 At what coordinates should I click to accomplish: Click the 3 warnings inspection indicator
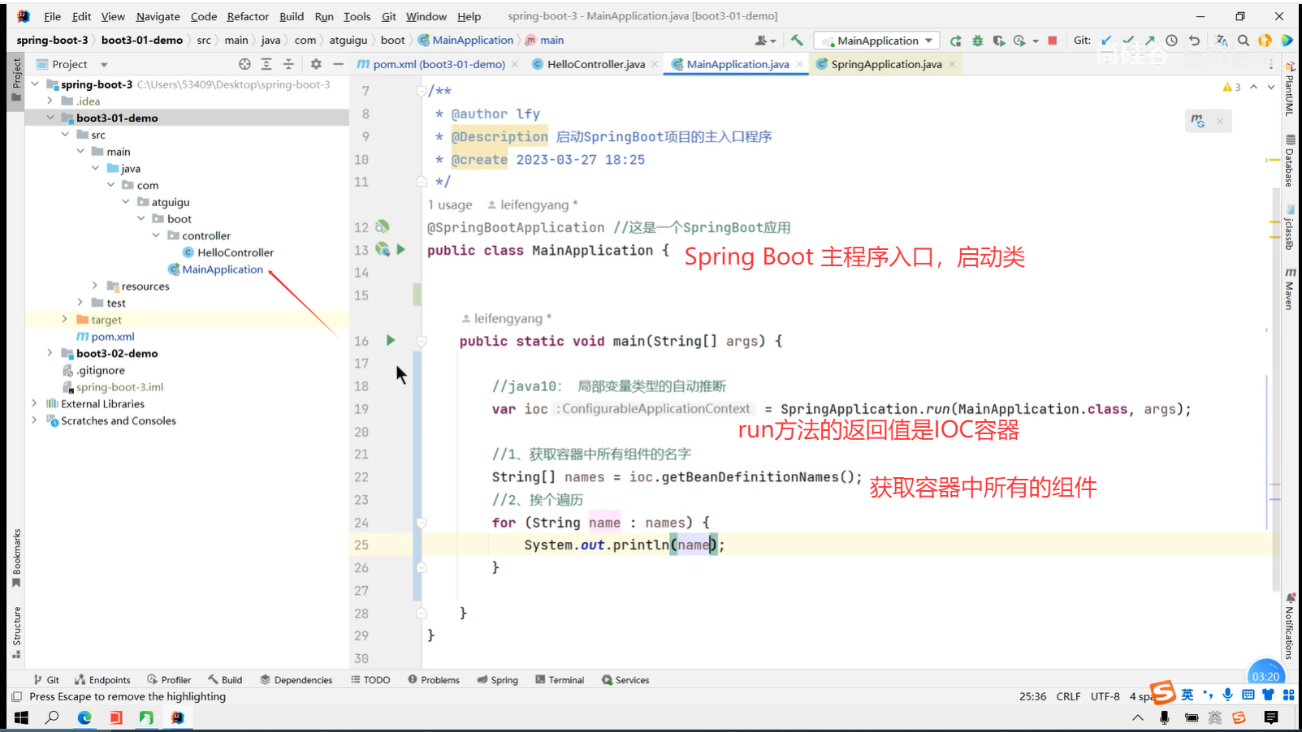1231,88
